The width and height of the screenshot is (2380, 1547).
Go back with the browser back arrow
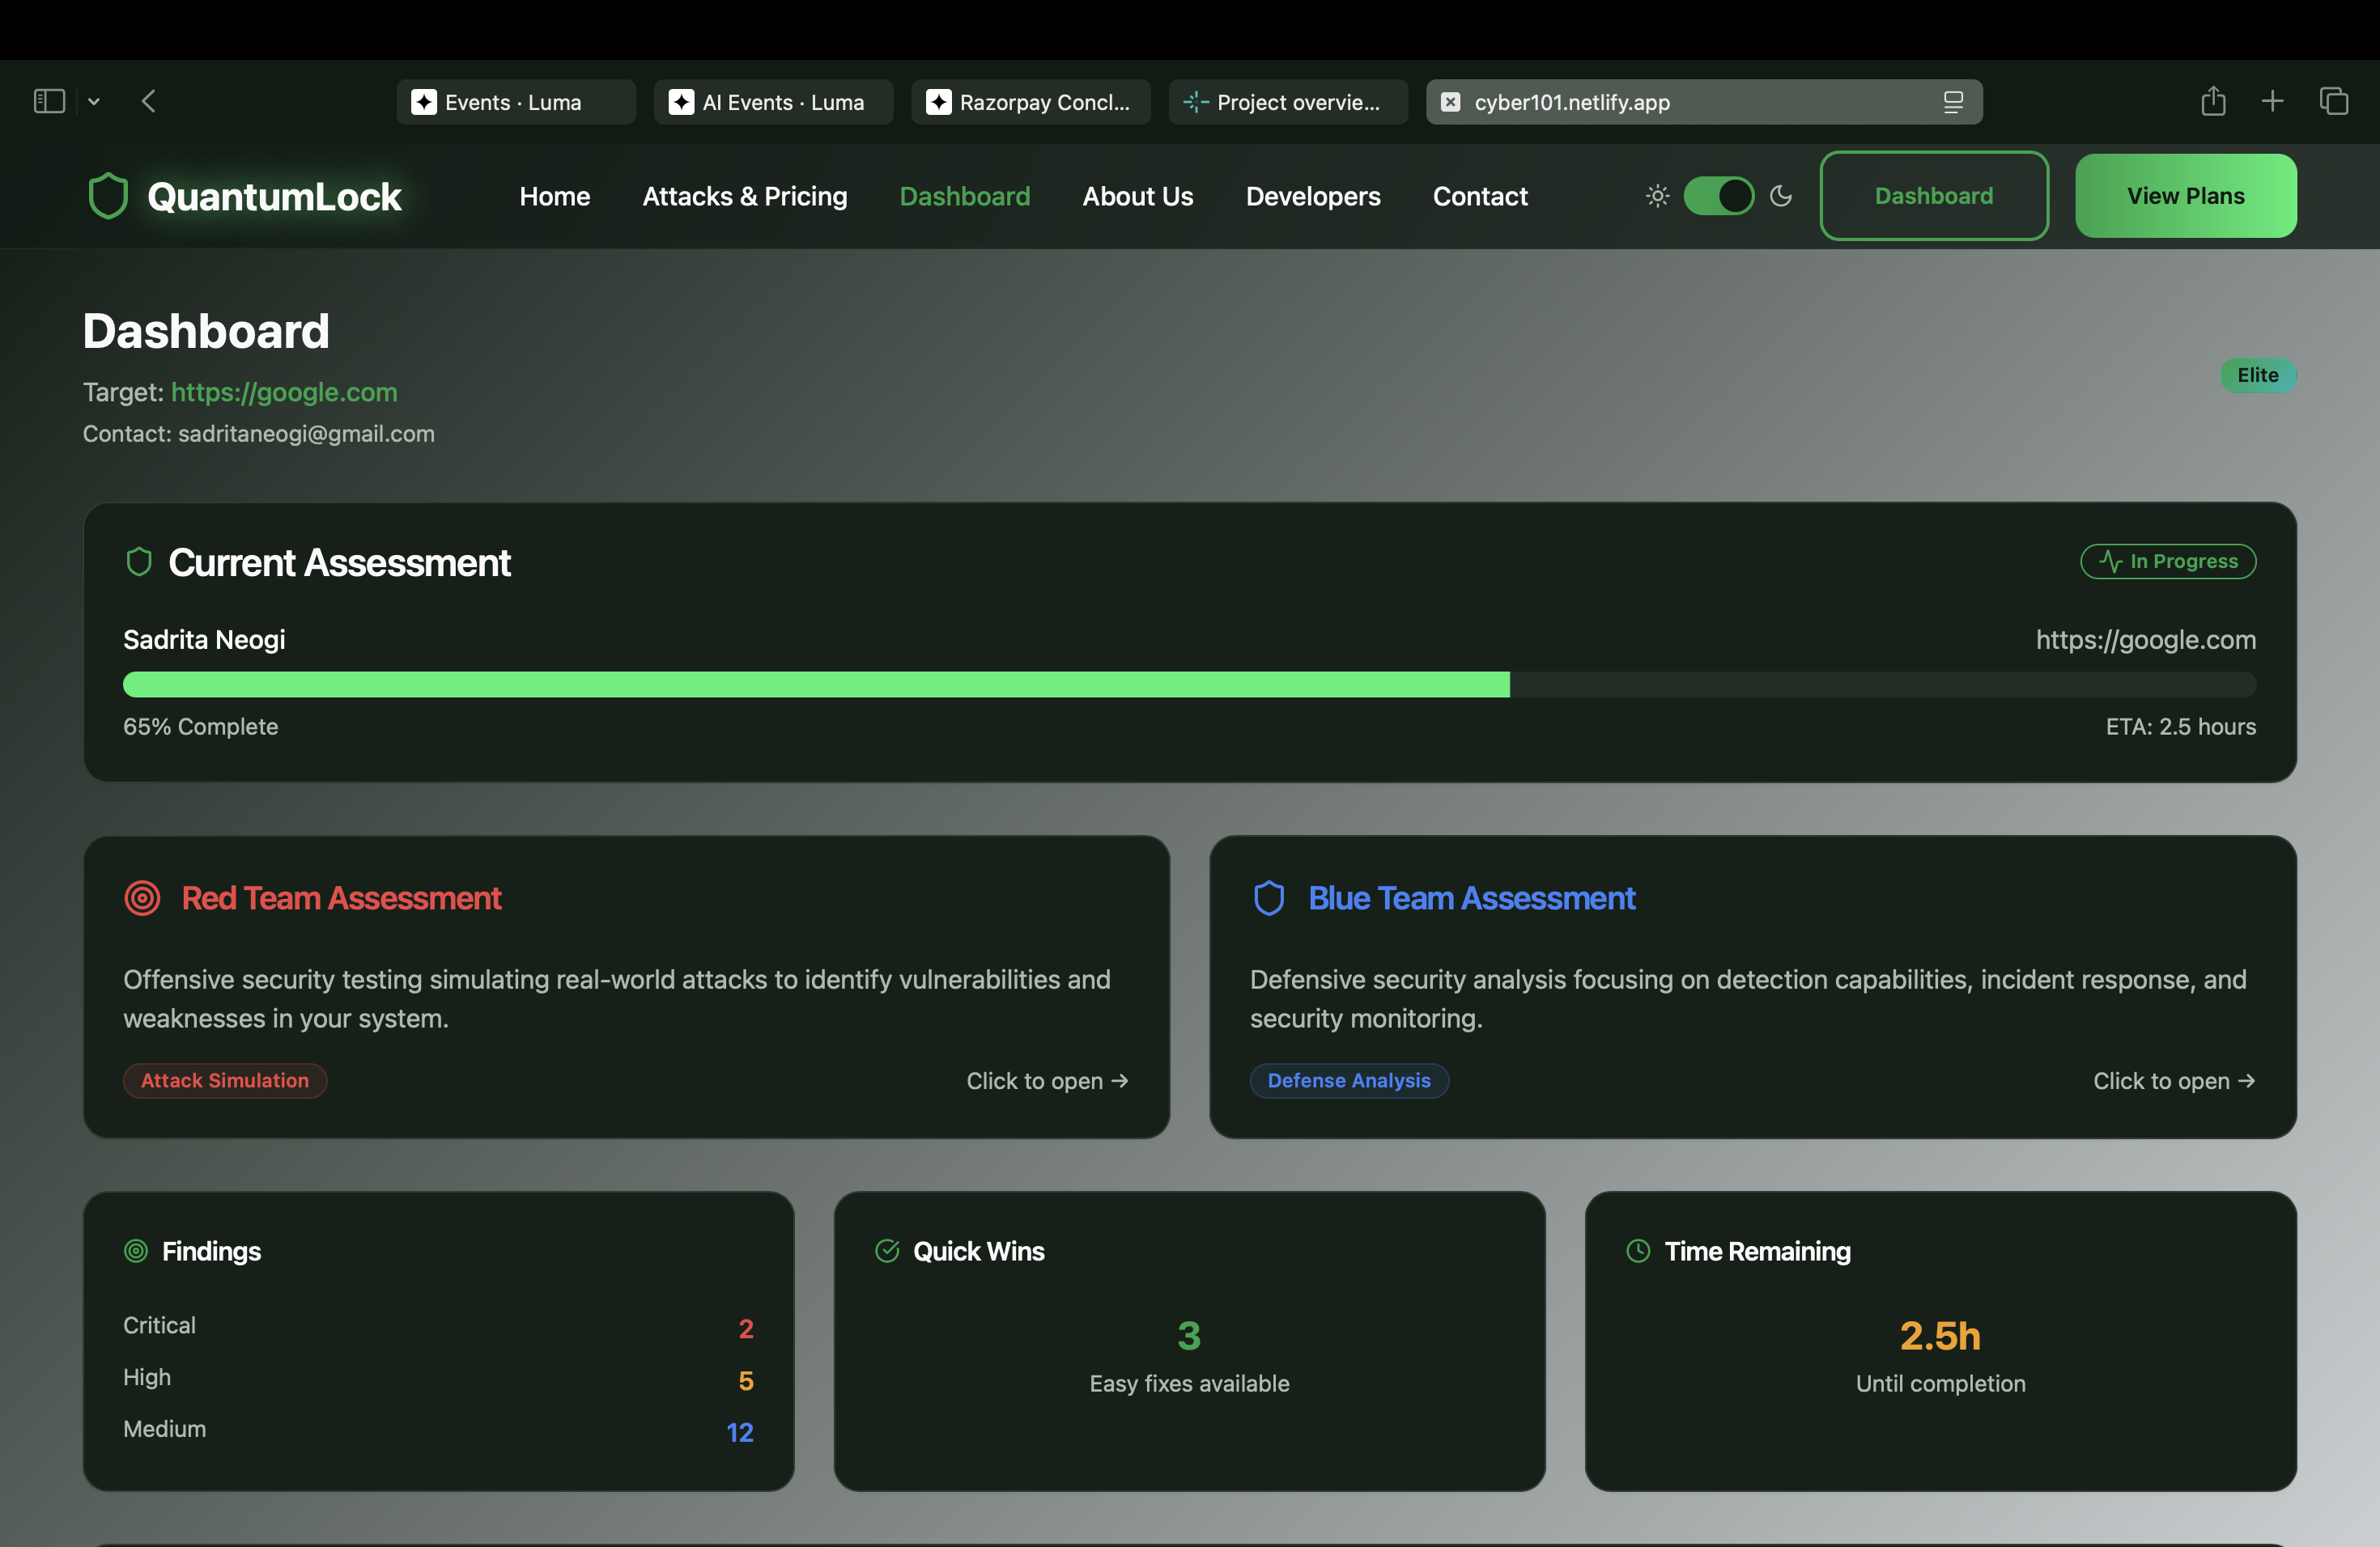tap(148, 101)
